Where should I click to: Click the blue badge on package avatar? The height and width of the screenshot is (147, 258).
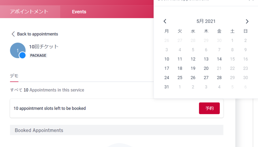click(x=22, y=55)
